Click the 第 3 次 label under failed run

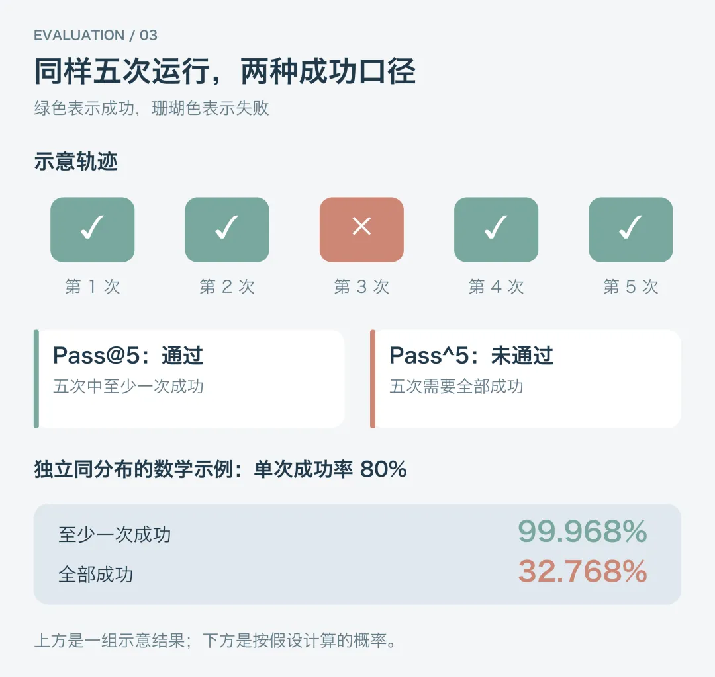click(361, 287)
